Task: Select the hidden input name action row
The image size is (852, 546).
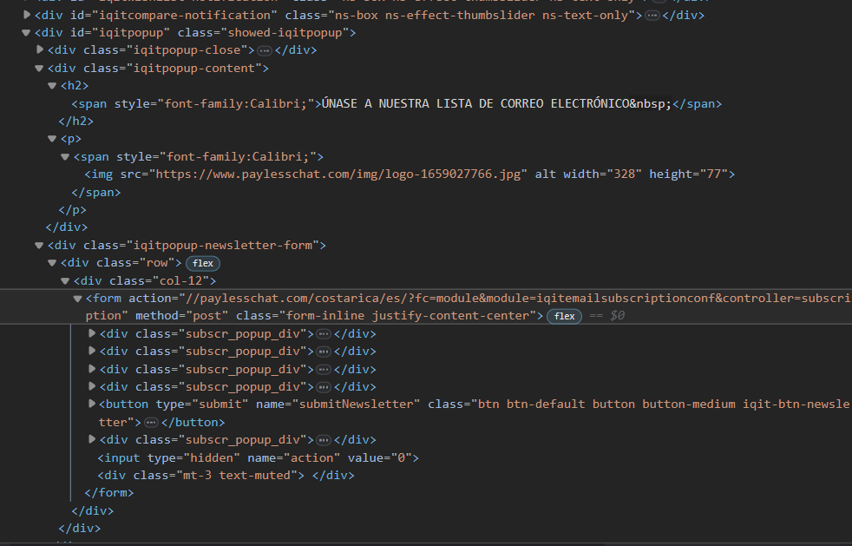Action: tap(258, 458)
